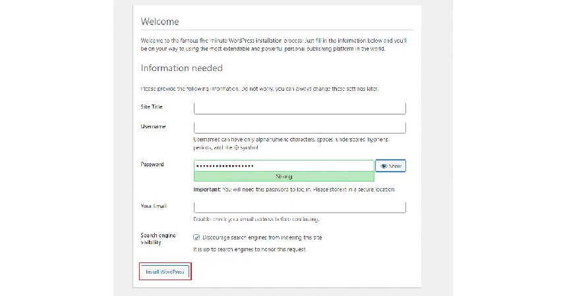Click the 'Discourage search engines from indexing this site' label
The image size is (567, 296).
coord(262,237)
